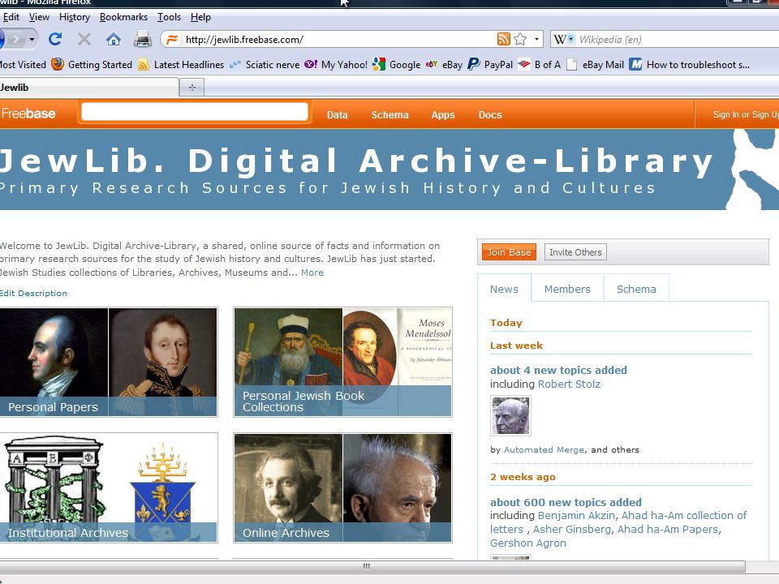Click the Join Base button
779x584 pixels.
click(x=509, y=252)
